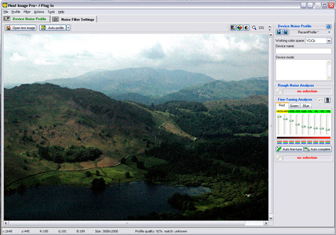Click the Auto complete button
Screen dimensions: 336x235
(x=318, y=149)
